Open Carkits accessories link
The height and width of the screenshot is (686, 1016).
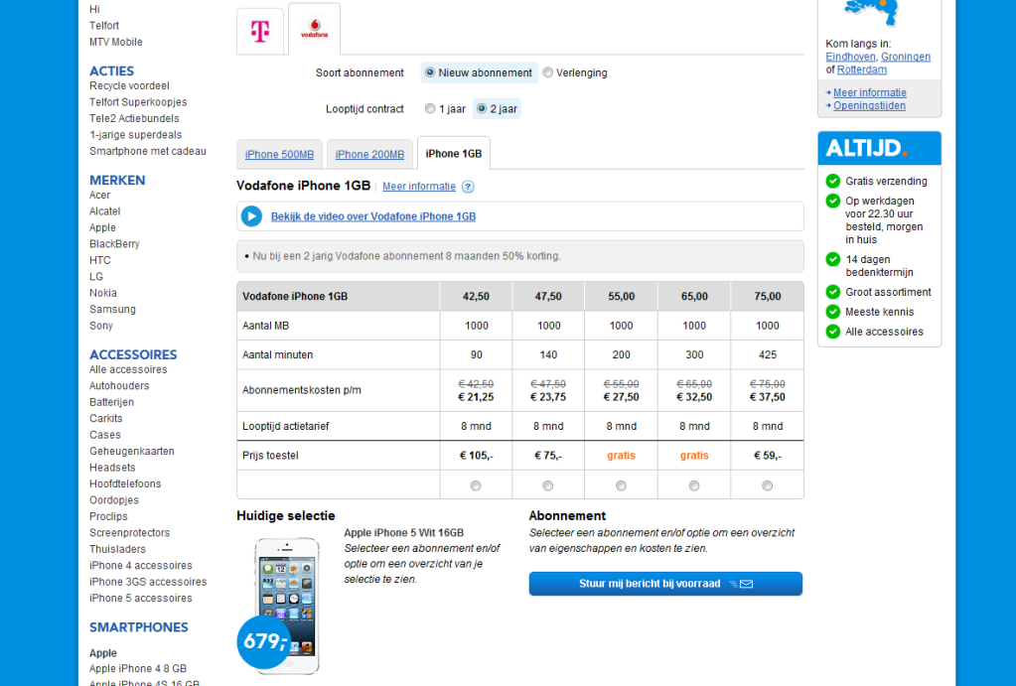pyautogui.click(x=105, y=419)
